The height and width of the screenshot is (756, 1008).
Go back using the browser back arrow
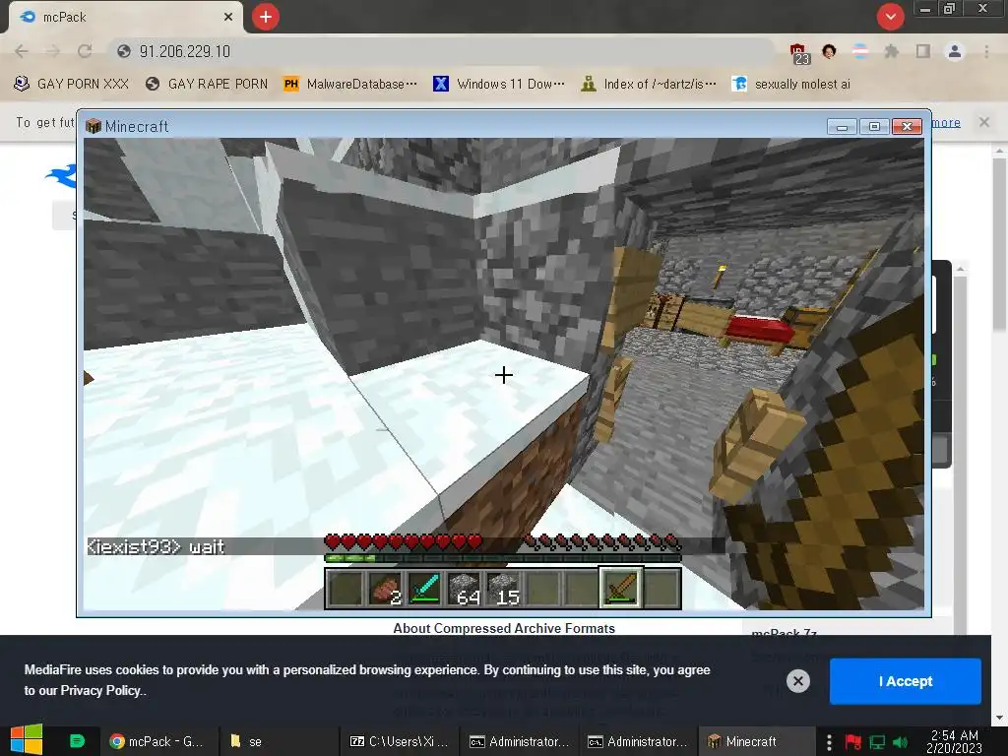click(x=22, y=51)
